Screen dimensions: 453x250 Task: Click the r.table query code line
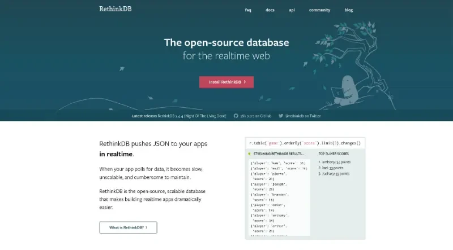[305, 143]
